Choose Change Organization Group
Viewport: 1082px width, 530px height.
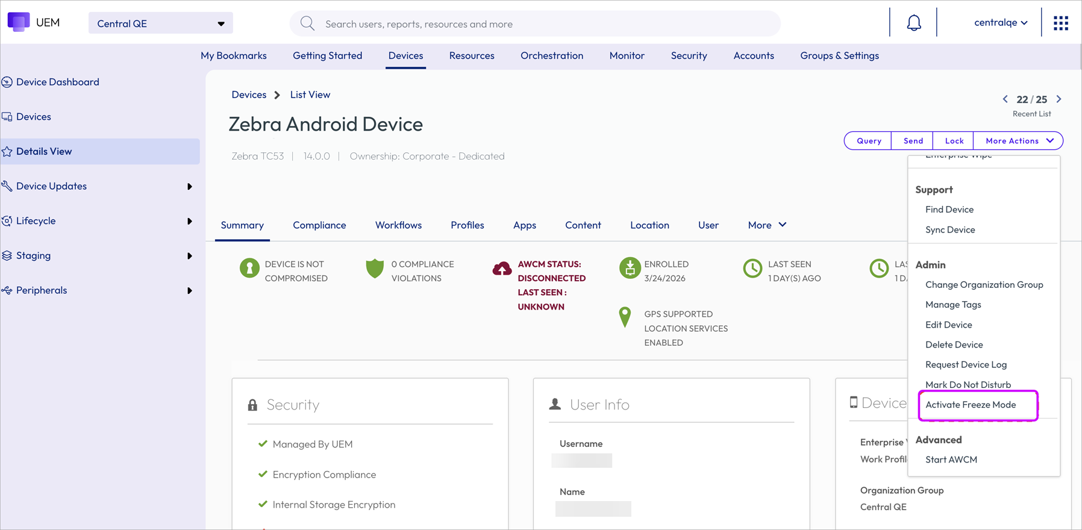tap(984, 284)
